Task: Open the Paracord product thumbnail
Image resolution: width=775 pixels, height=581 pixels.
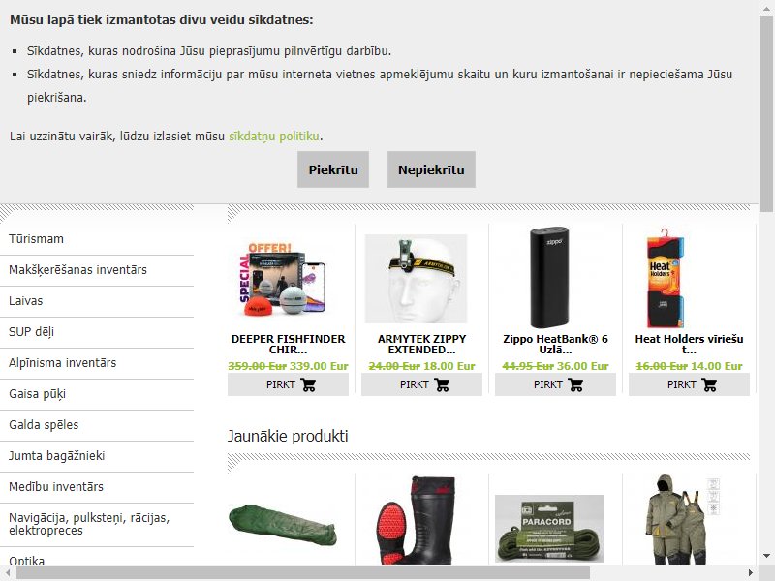Action: [549, 529]
